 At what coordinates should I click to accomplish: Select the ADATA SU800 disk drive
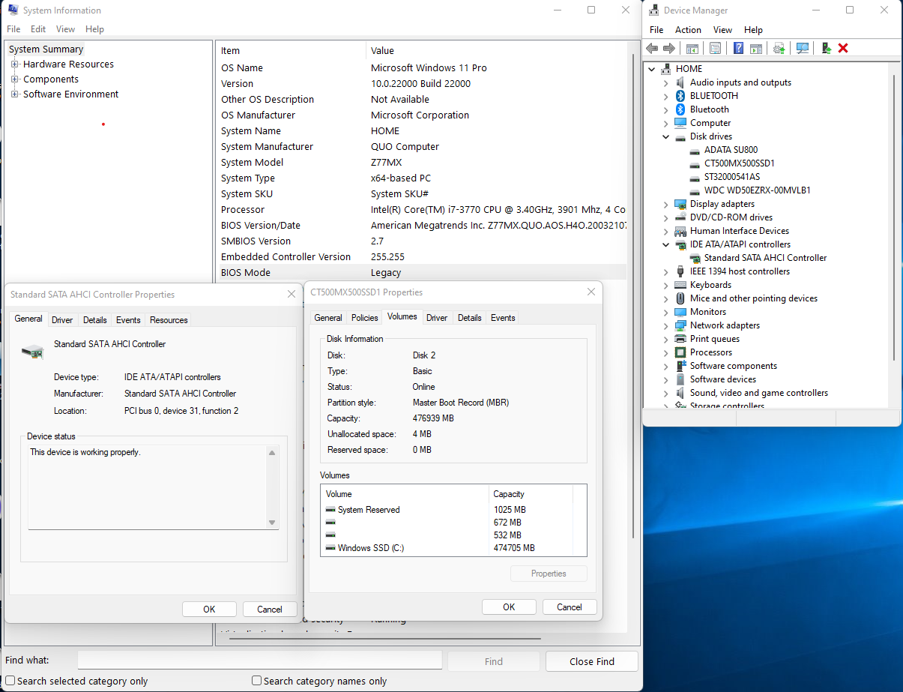731,150
